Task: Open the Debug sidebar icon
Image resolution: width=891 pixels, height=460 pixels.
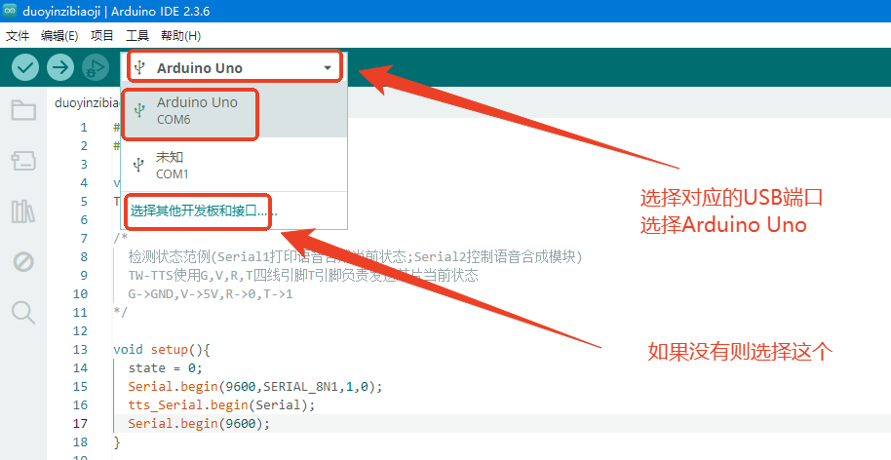Action: 23,262
